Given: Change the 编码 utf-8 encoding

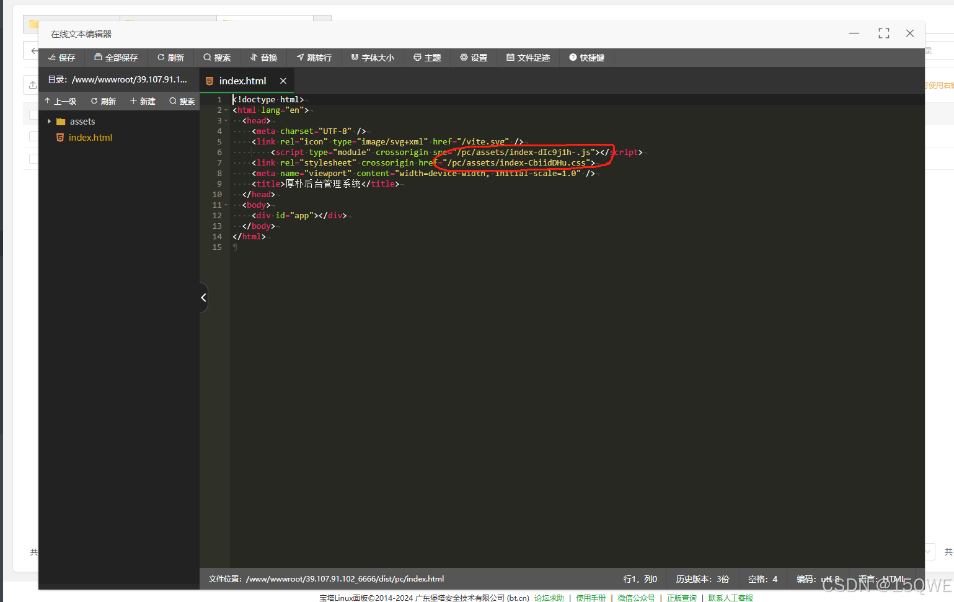Looking at the screenshot, I should pyautogui.click(x=818, y=579).
